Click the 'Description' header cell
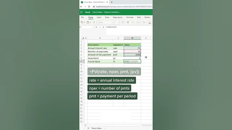This screenshot has height=130, width=232. 100,45
